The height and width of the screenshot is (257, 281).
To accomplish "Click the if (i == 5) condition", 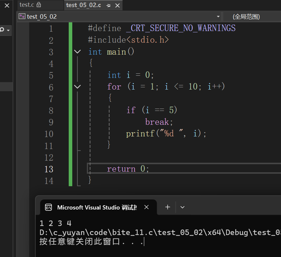I will (x=152, y=110).
